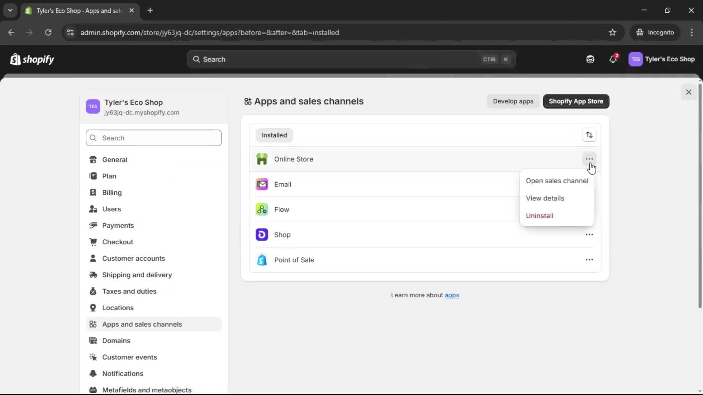This screenshot has width=703, height=395.
Task: Click the apps learn-more link
Action: coord(452,295)
